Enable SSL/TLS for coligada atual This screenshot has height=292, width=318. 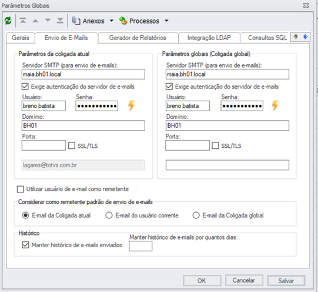(72, 145)
